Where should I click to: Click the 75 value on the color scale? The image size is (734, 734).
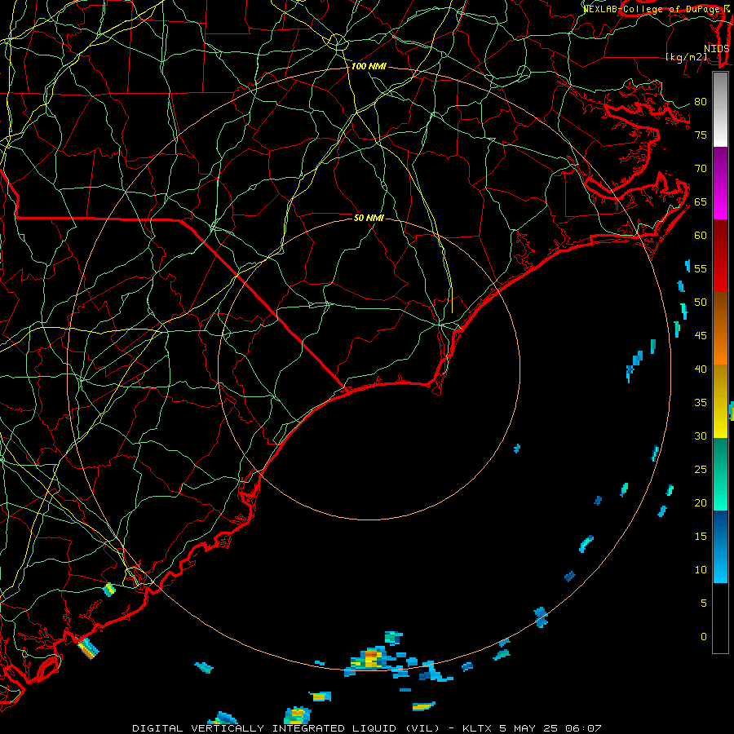point(701,135)
